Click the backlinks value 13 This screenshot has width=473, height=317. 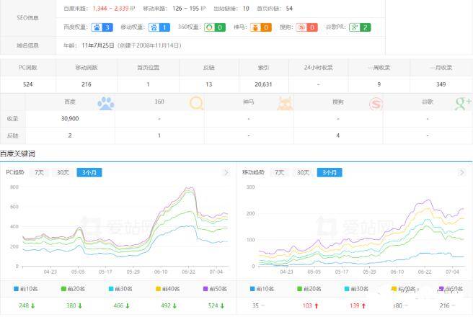[x=209, y=84]
